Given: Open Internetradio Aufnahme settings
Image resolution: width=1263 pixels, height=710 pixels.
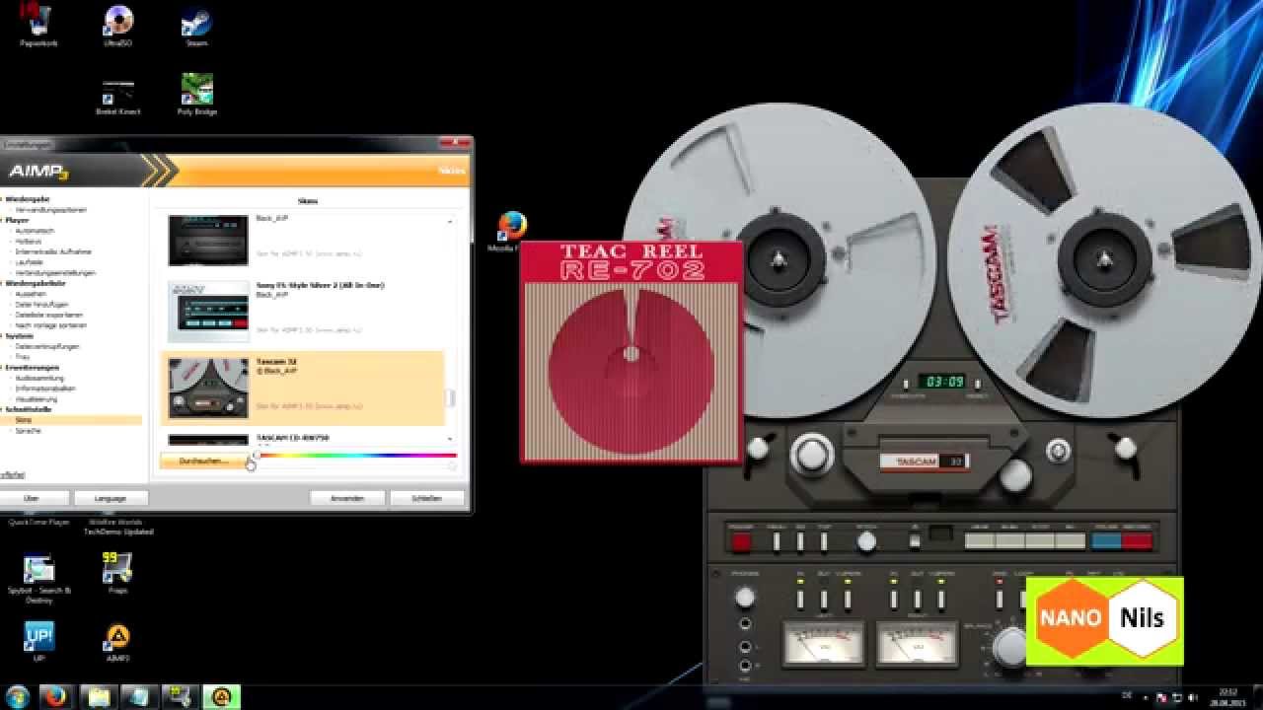Looking at the screenshot, I should pyautogui.click(x=53, y=251).
